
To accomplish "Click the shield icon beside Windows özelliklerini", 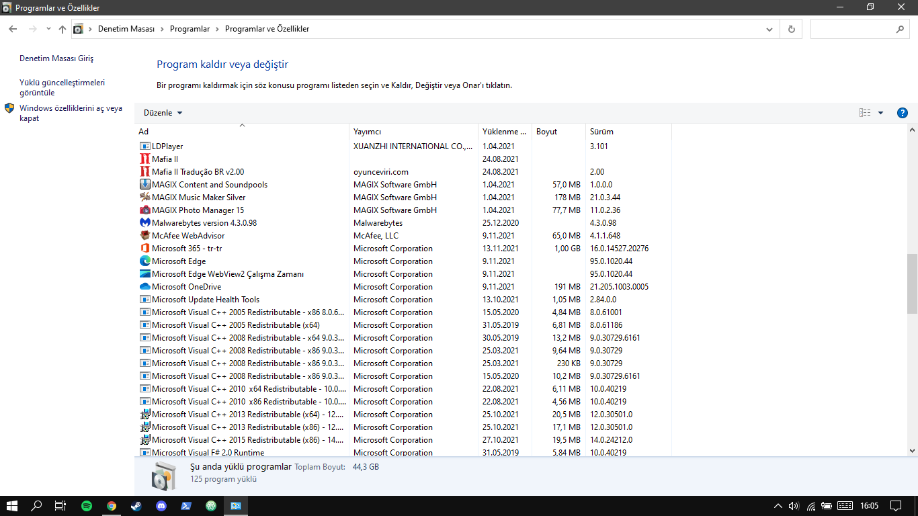I will tap(9, 108).
